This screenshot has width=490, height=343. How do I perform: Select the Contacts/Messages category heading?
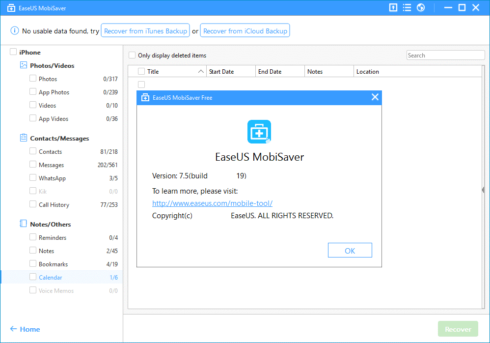tap(59, 139)
